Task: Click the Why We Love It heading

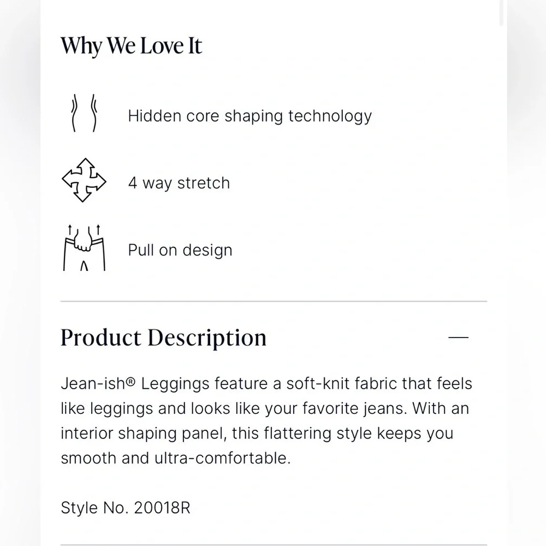Action: 131,45
